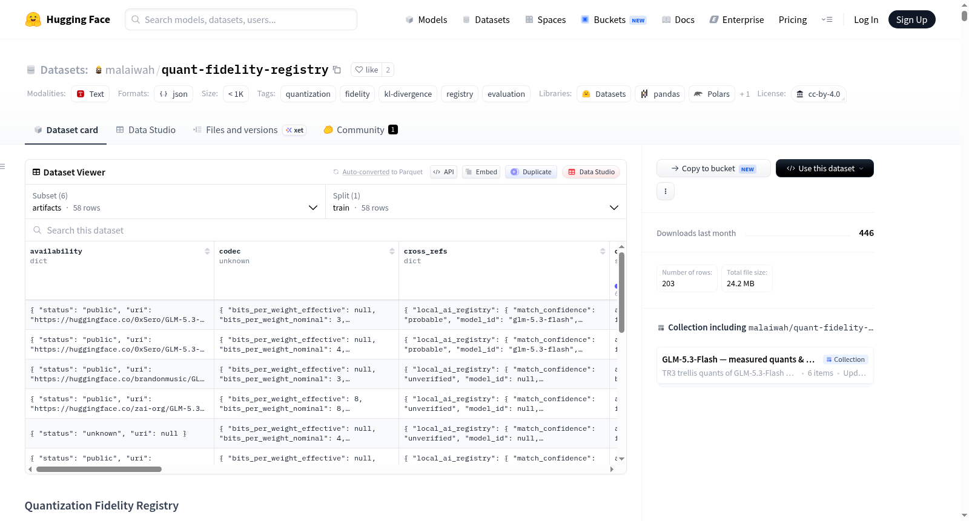Click the <1K size tag
The height and width of the screenshot is (521, 969).
click(x=236, y=94)
